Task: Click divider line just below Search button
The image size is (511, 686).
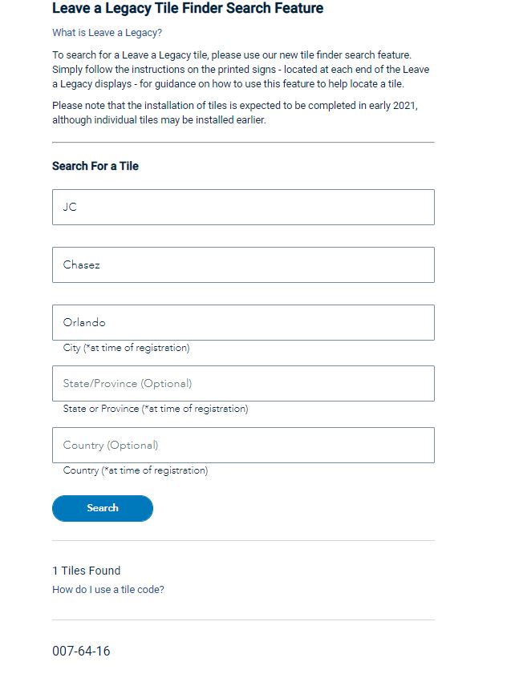Action: tap(243, 541)
